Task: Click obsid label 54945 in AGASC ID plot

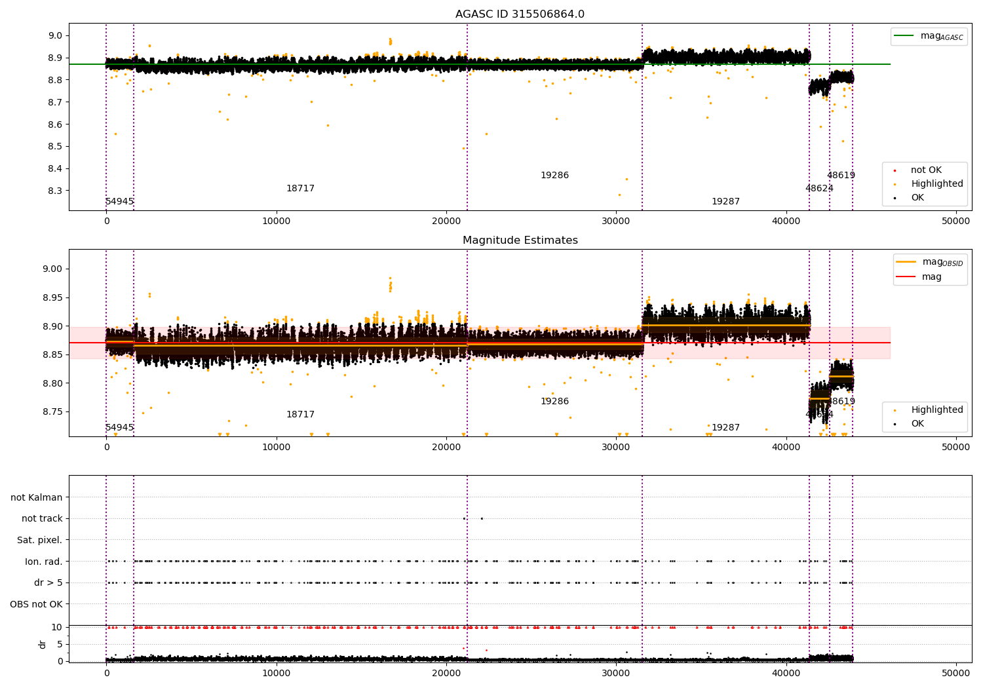Action: 119,202
